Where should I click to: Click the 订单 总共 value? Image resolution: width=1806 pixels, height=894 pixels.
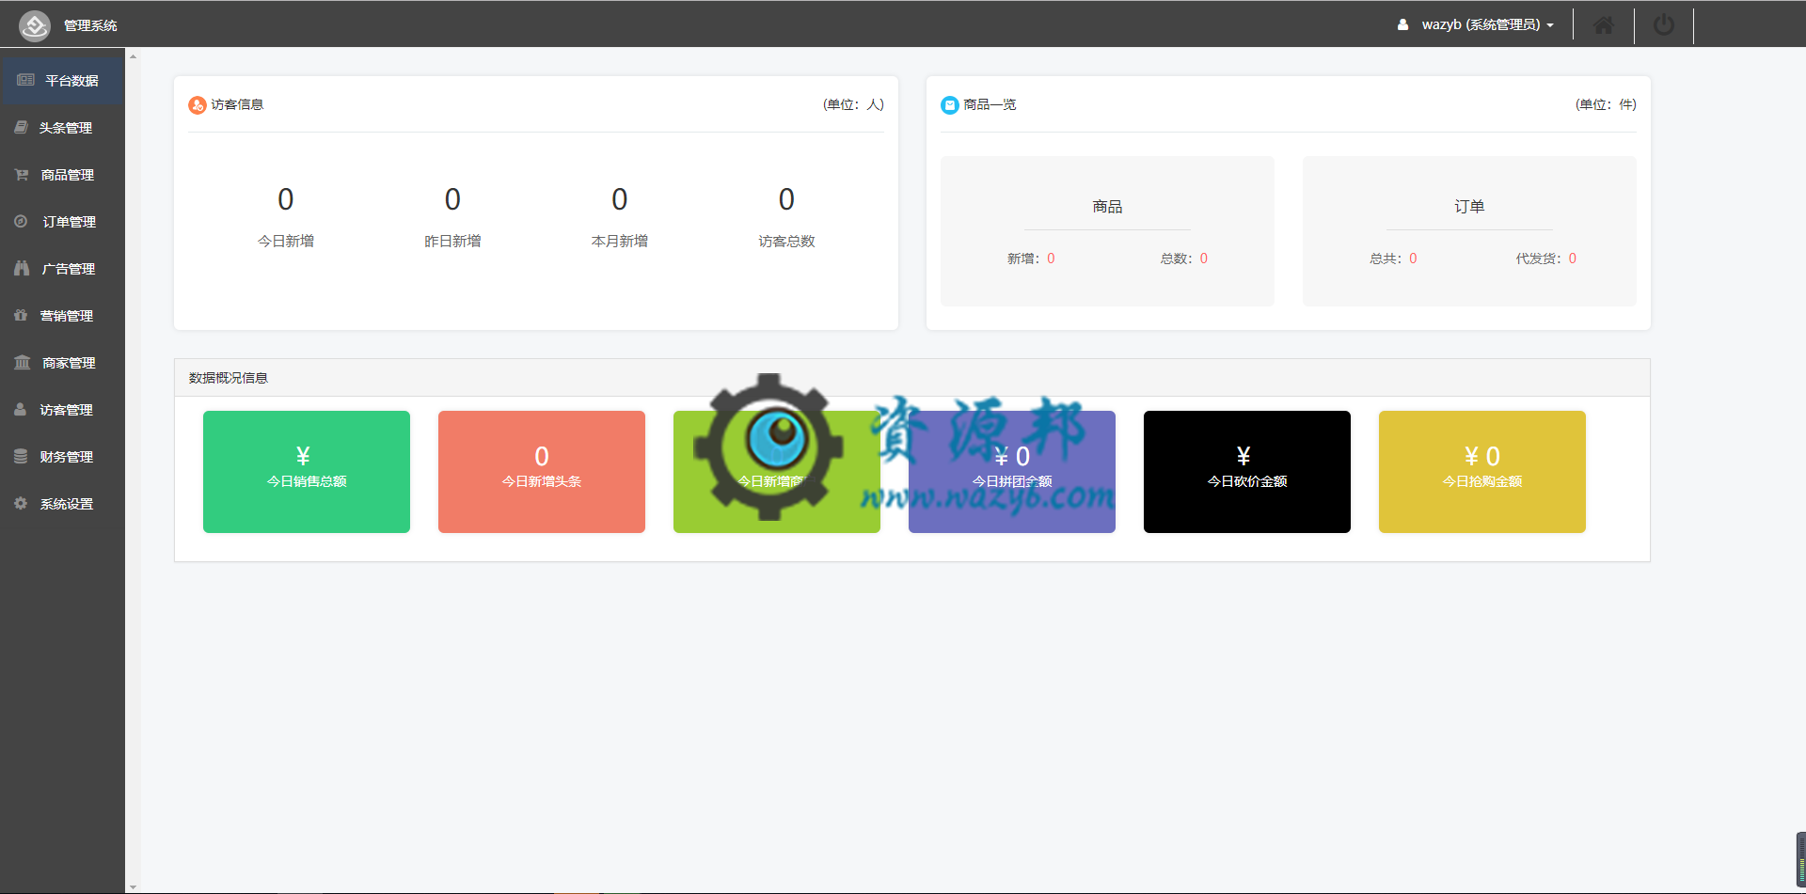(x=1413, y=259)
